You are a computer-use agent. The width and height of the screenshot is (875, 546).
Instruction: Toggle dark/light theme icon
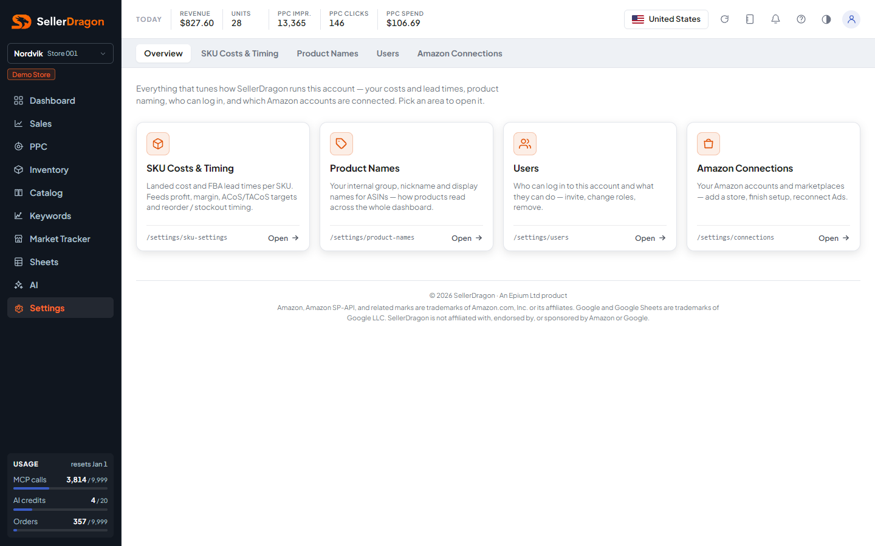826,19
